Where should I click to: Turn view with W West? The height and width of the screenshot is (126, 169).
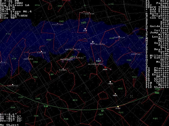(x=157, y=60)
